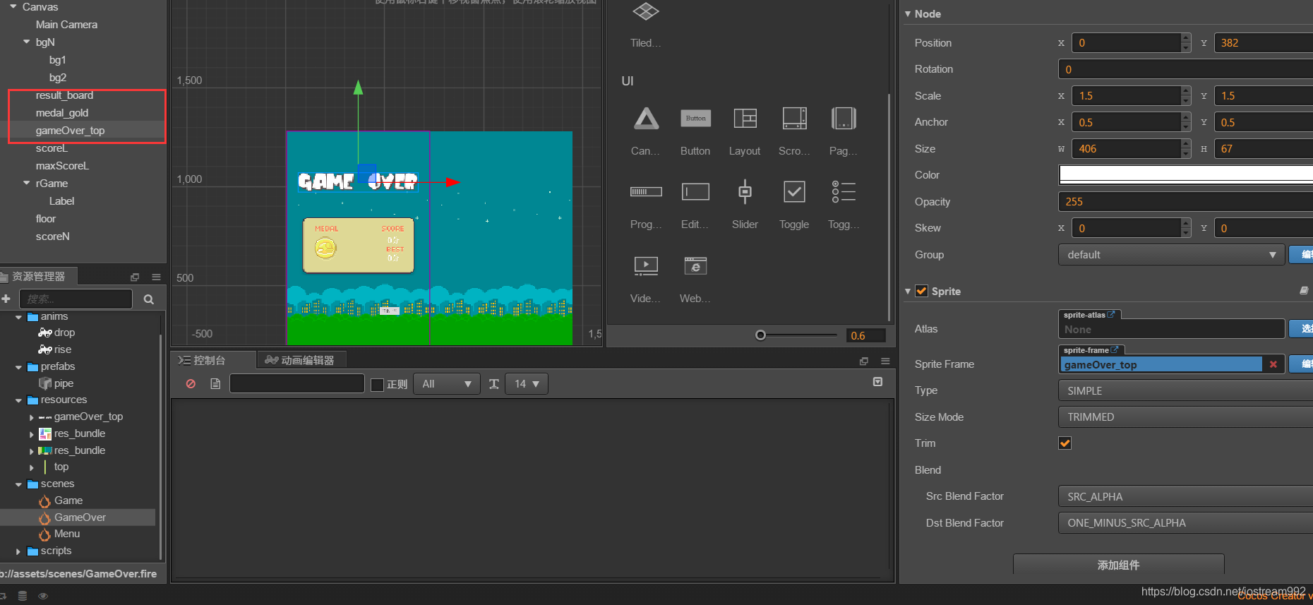Image resolution: width=1313 pixels, height=605 pixels.
Task: Remove the gameOver_top sprite frame reference
Action: tap(1273, 364)
